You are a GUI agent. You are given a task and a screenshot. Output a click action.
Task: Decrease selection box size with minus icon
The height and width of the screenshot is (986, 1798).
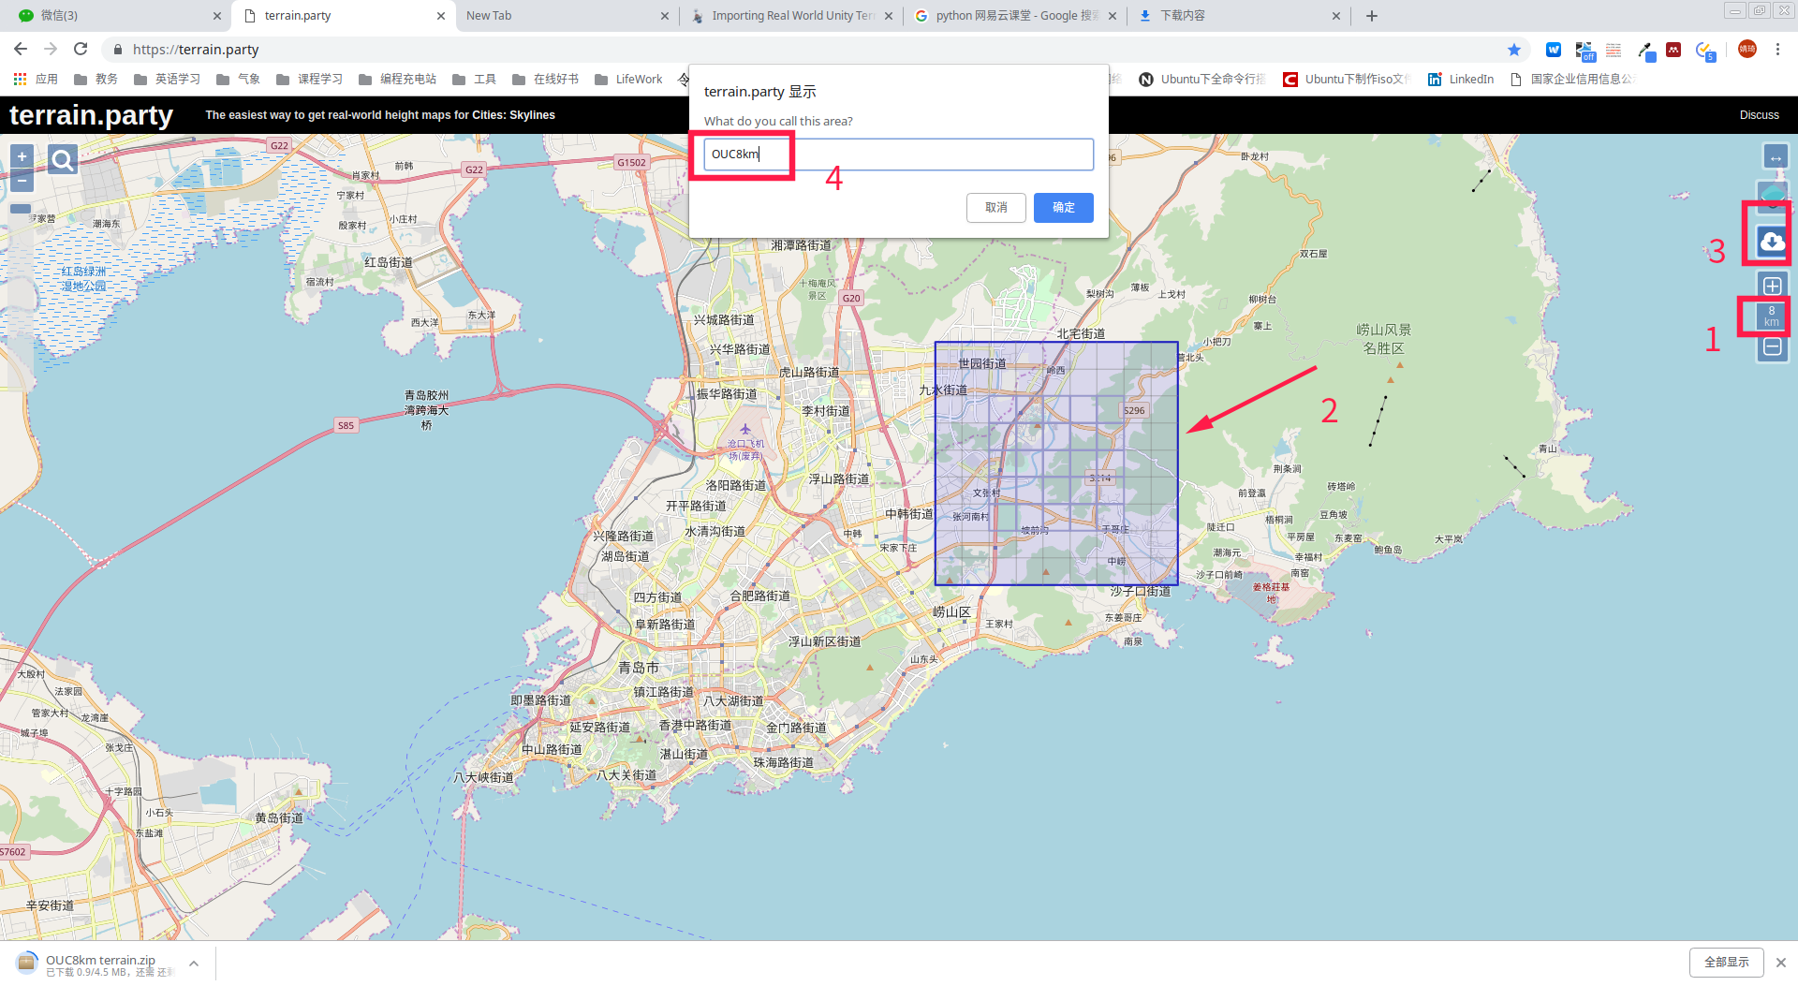(x=1772, y=347)
